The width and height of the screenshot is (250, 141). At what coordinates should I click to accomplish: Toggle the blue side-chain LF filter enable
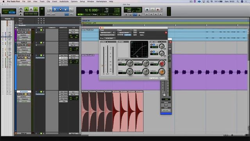coord(154,52)
